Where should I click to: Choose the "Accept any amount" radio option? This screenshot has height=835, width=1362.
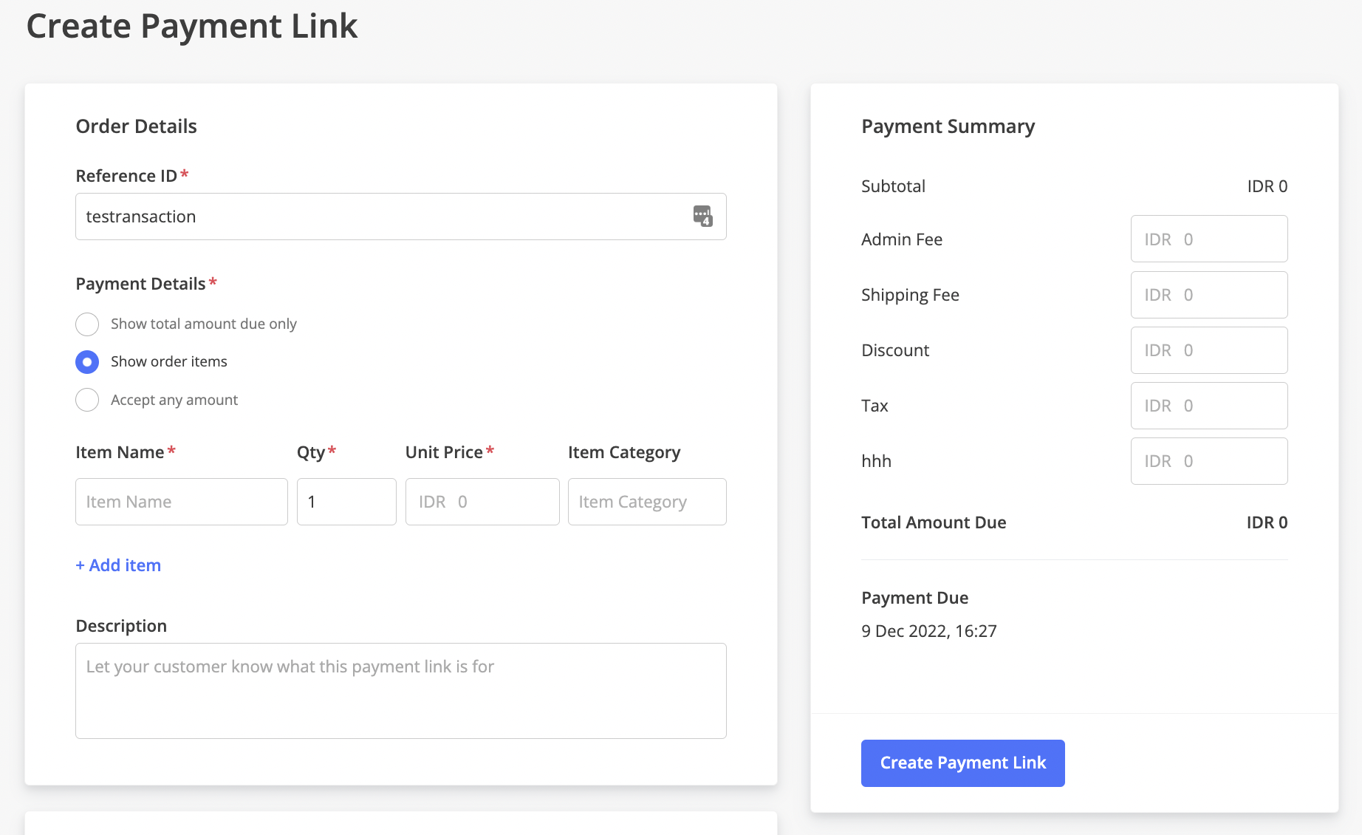(87, 400)
